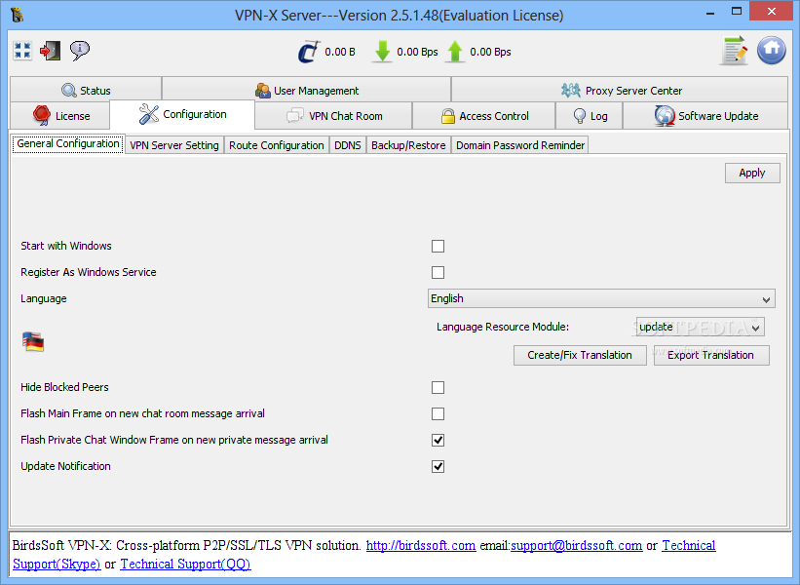Viewport: 800px width, 585px height.
Task: Open the Access Control tab
Action: coord(483,116)
